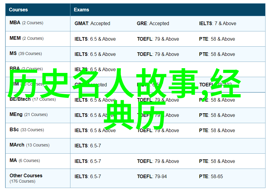The width and height of the screenshot is (270, 191).
Task: Click "PTE: 58 & Above" in MEng row
Action: pyautogui.click(x=217, y=115)
